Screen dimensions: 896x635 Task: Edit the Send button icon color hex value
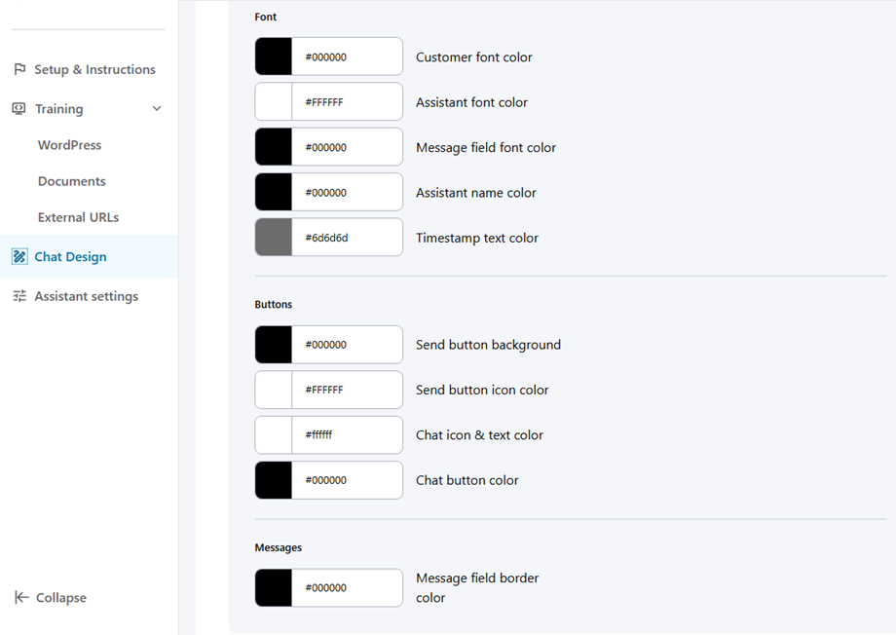[x=346, y=390]
